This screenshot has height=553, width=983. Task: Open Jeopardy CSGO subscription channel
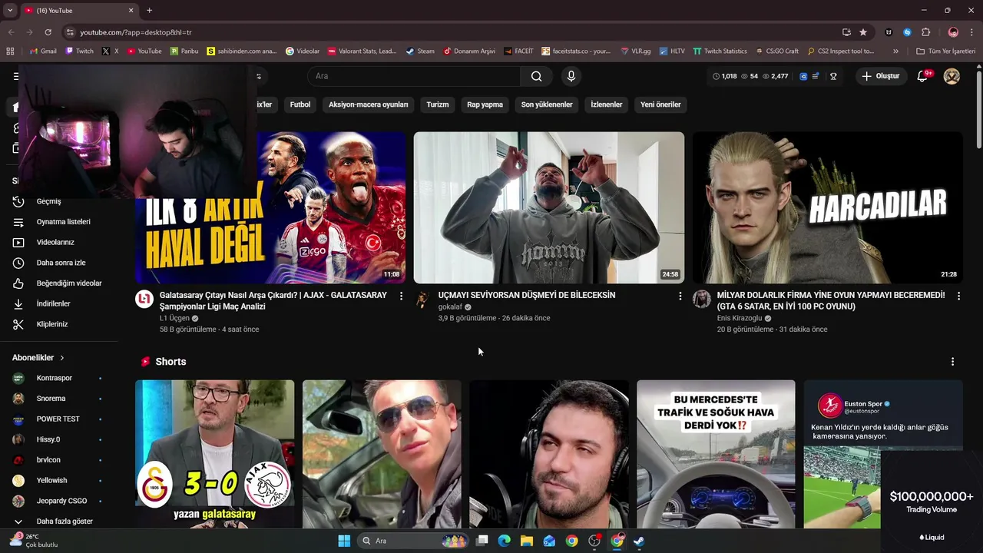(61, 501)
